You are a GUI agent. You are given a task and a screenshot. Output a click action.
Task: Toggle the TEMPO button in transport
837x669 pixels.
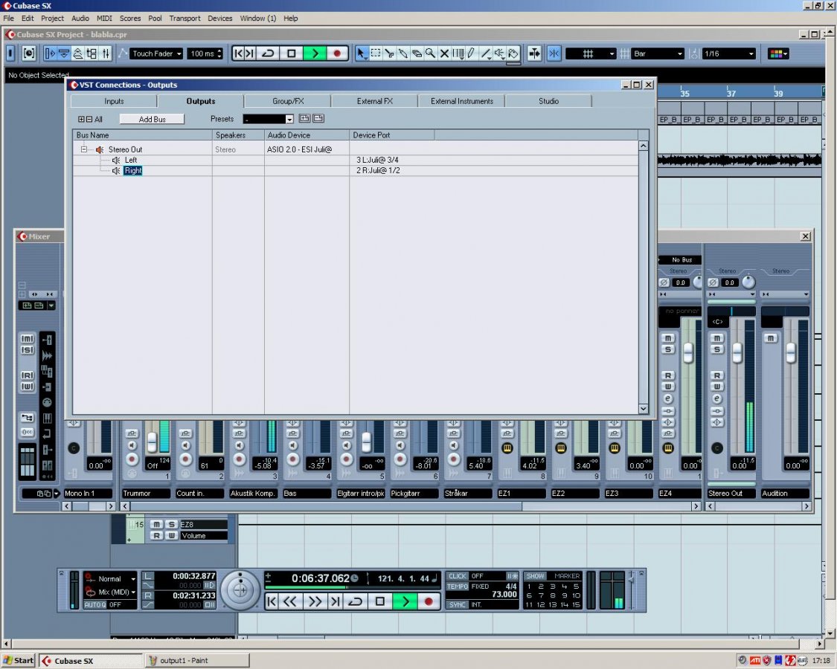[x=458, y=586]
